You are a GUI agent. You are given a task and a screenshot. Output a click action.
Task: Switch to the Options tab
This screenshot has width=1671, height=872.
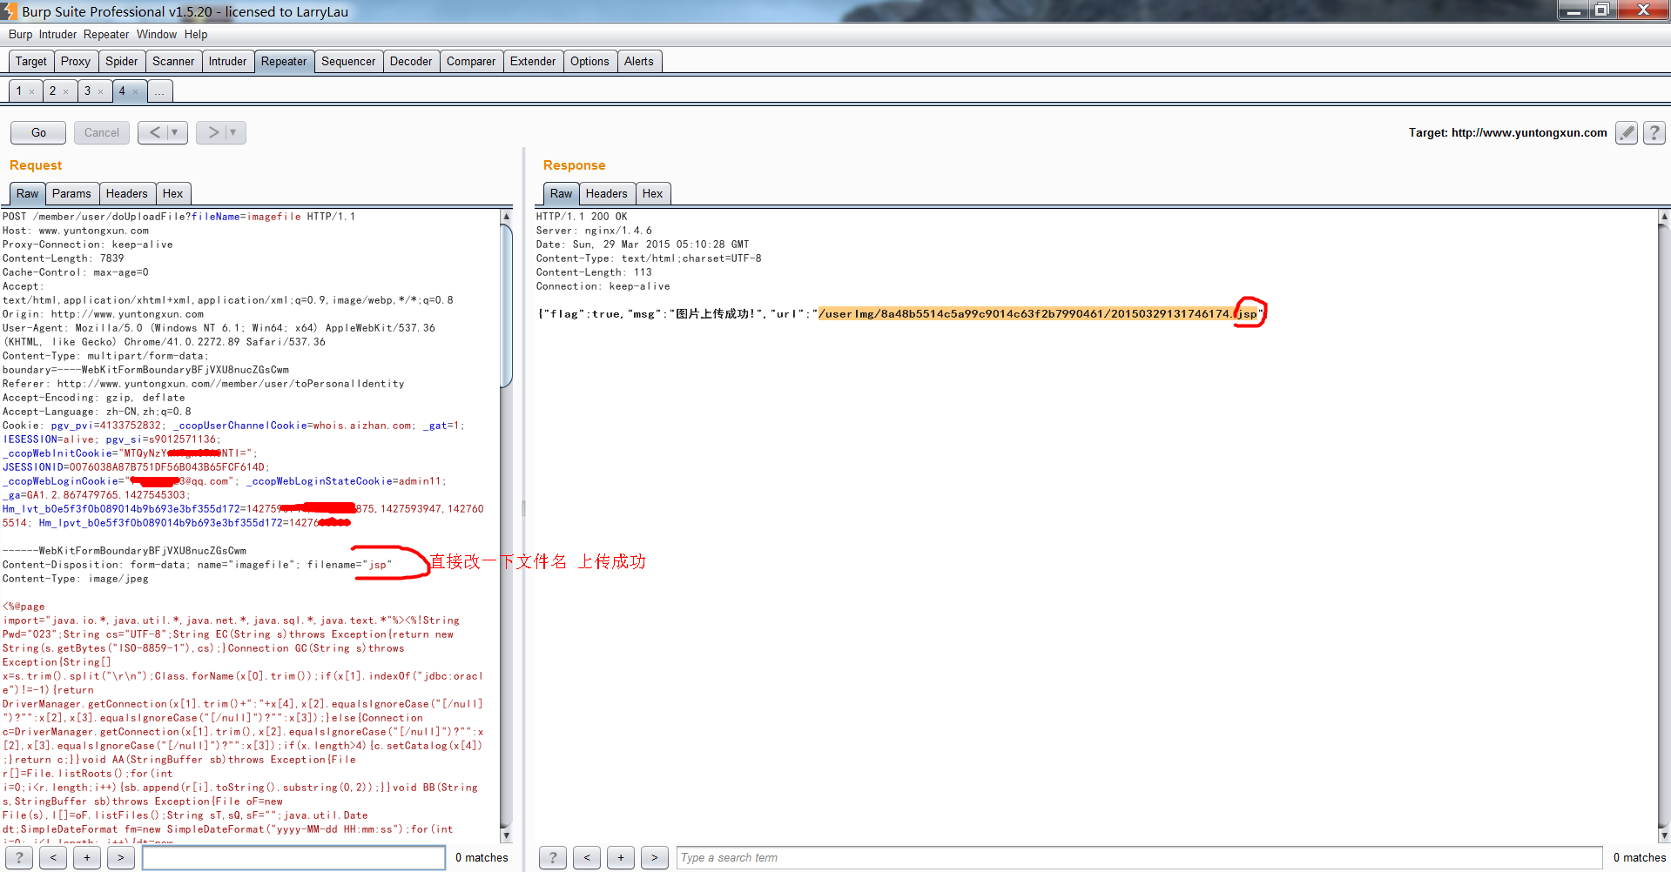point(590,62)
